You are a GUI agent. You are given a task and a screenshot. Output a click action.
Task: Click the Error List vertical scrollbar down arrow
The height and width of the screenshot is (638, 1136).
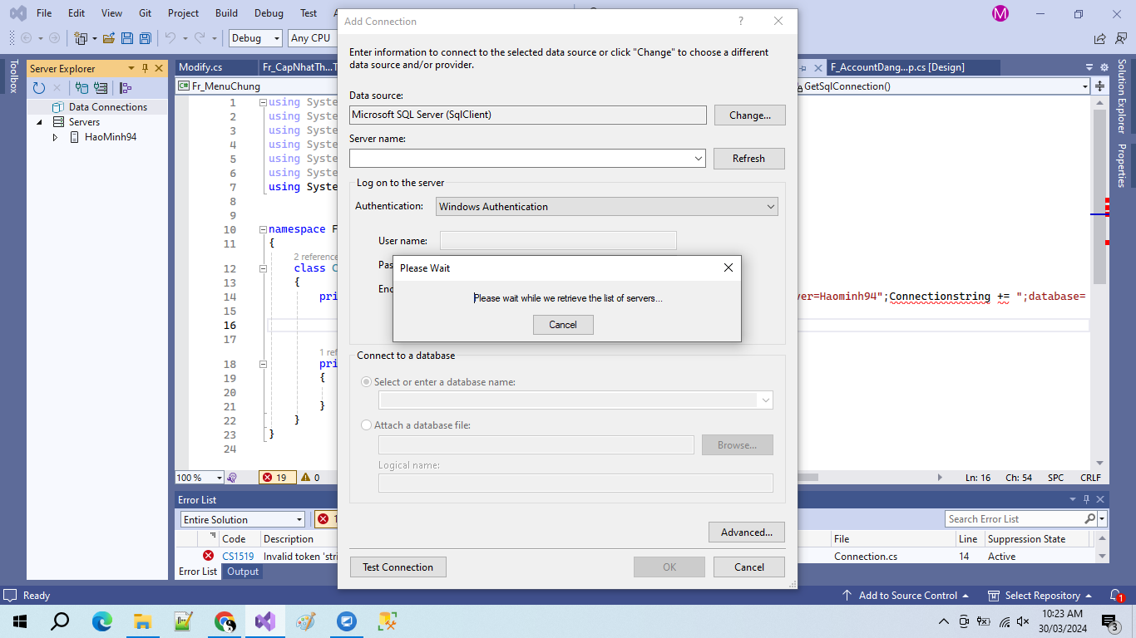click(x=1102, y=557)
